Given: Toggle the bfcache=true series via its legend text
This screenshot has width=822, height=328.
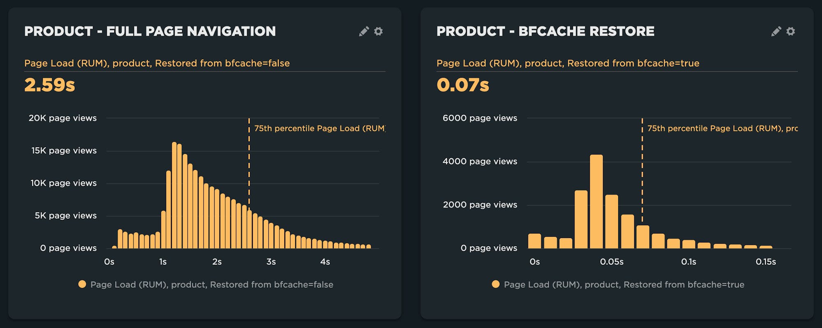Looking at the screenshot, I should pyautogui.click(x=624, y=284).
